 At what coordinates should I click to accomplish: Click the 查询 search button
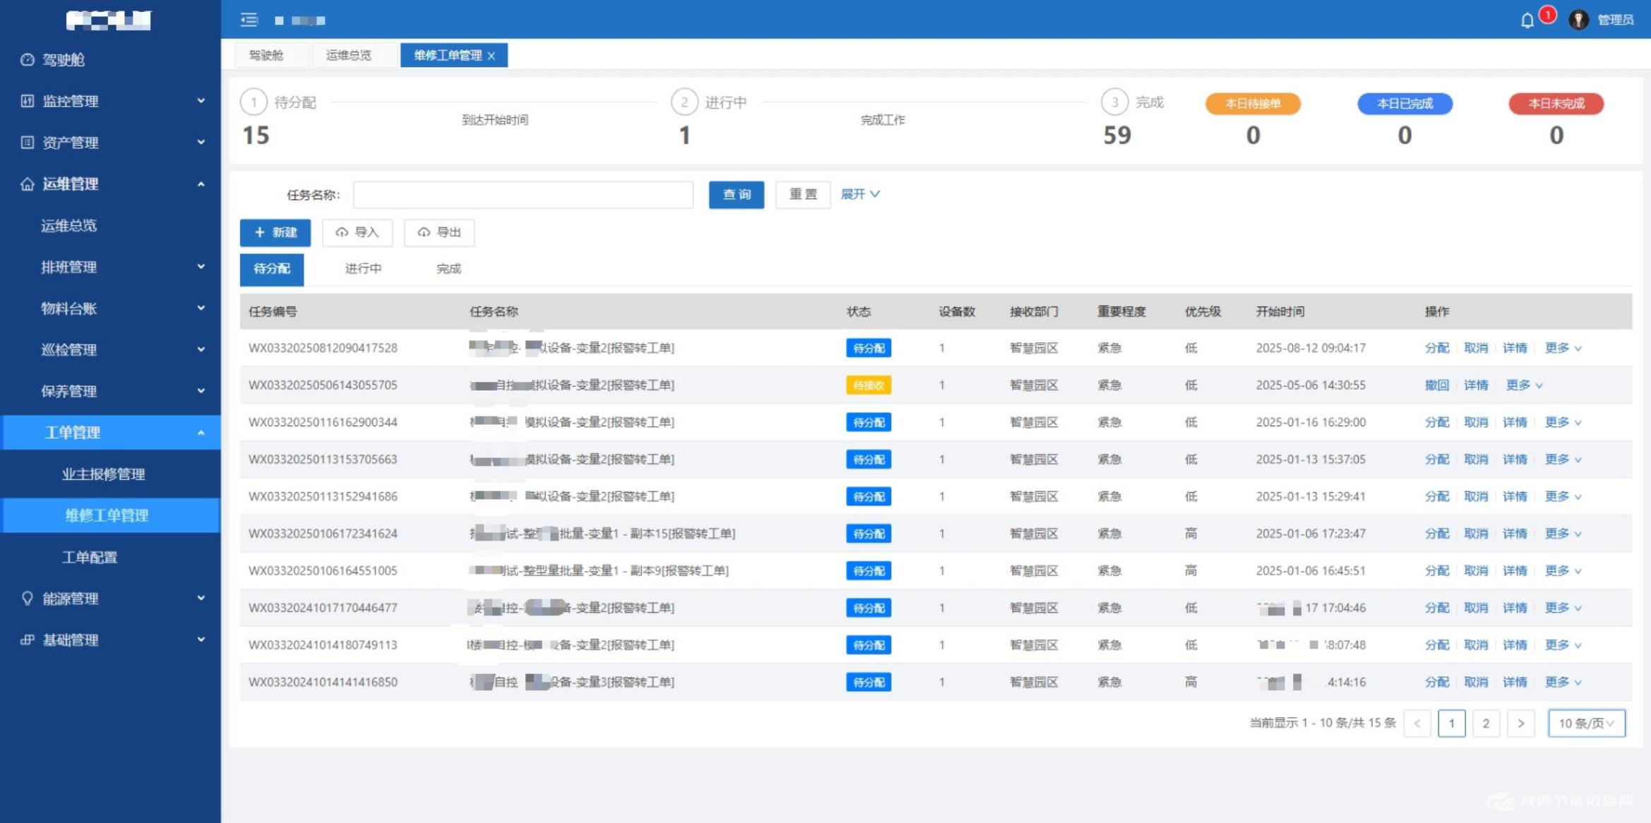pos(736,194)
